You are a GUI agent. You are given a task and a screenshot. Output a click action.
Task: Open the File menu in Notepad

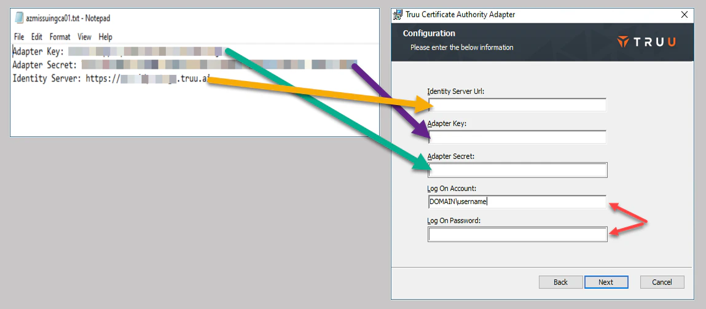(19, 37)
